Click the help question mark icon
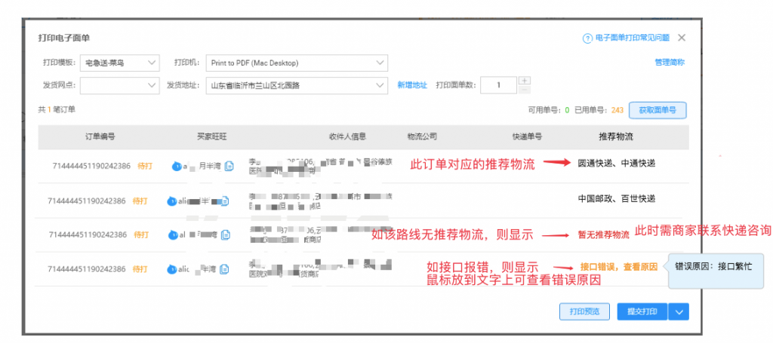The image size is (773, 343). tap(587, 38)
